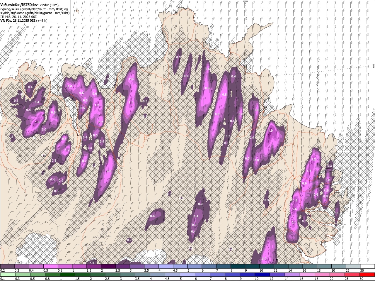Select the 'IT: Mið. 26. 11. 2025 06Z' line

point(18,17)
